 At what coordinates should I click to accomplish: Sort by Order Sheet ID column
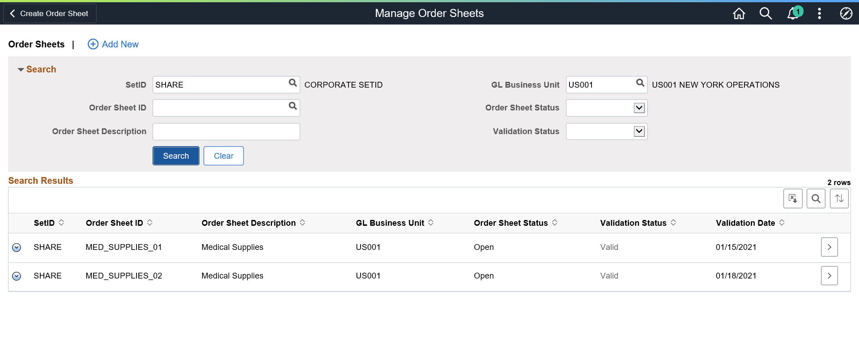tap(150, 223)
